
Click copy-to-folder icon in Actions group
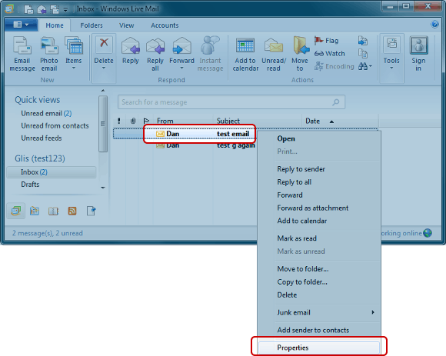363,54
